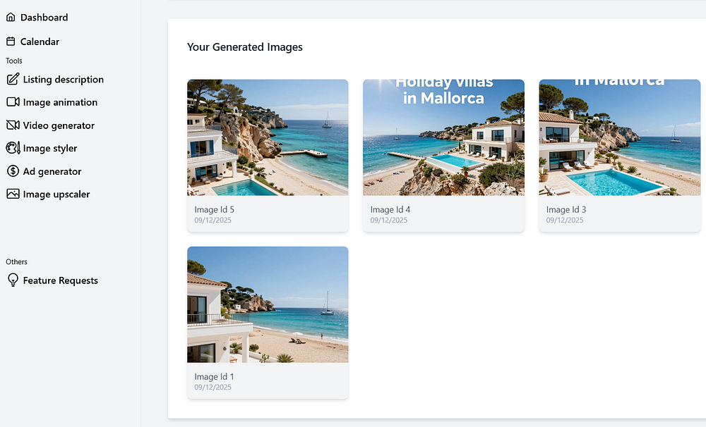
Task: Select the Image upscaler tool
Action: (56, 194)
